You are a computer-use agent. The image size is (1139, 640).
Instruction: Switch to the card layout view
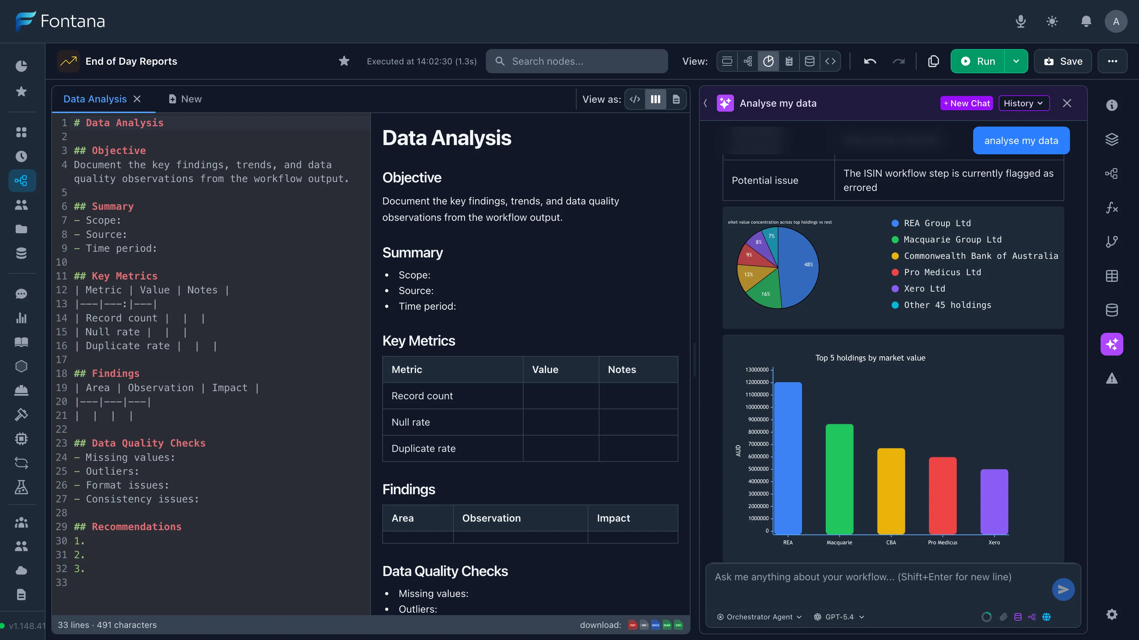point(727,61)
